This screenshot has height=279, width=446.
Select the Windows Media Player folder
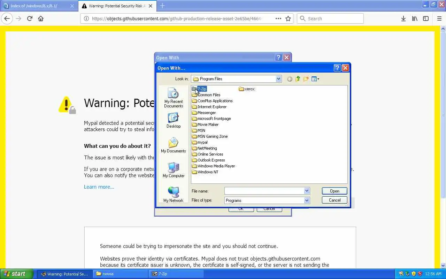pos(214,166)
